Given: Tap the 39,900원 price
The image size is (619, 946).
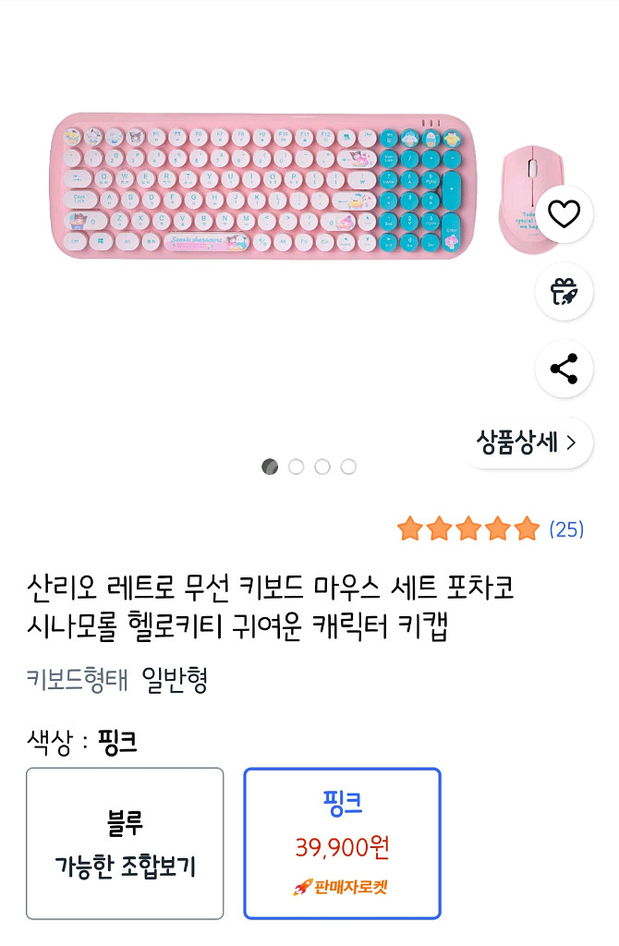Looking at the screenshot, I should pyautogui.click(x=342, y=846).
